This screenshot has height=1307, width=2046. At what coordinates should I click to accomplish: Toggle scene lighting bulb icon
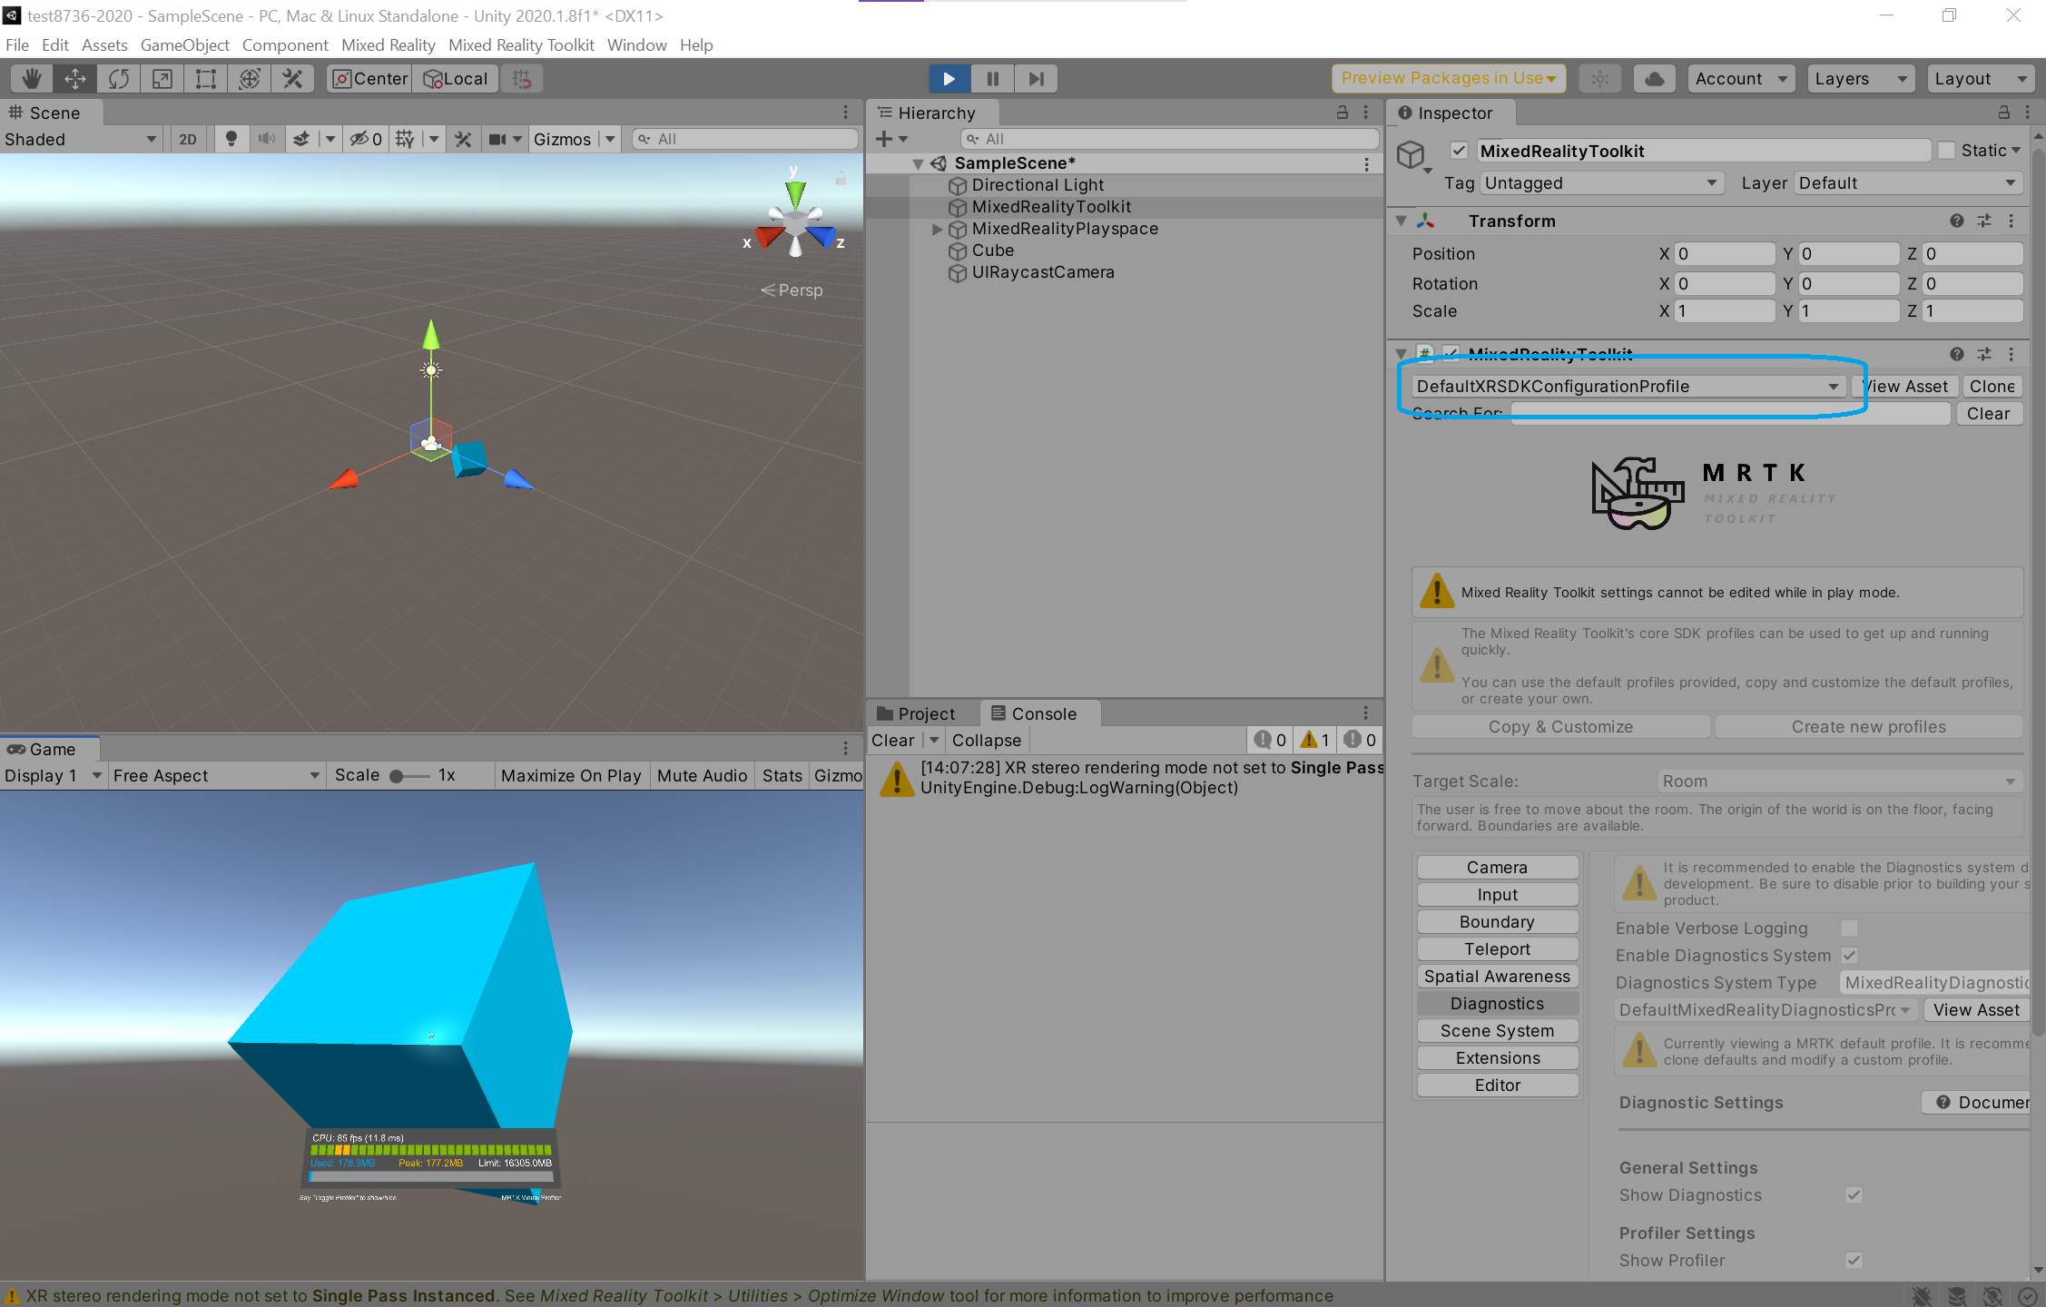click(x=231, y=139)
